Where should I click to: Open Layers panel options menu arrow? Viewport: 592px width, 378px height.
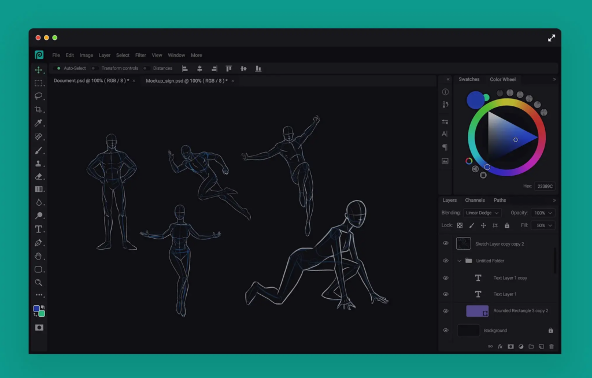click(x=554, y=200)
